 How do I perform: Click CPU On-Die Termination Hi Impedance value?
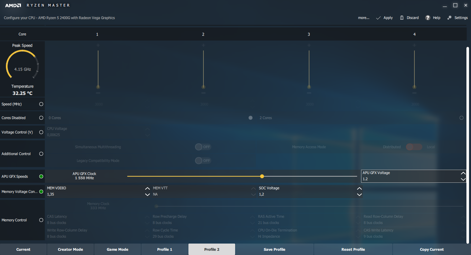point(269,236)
